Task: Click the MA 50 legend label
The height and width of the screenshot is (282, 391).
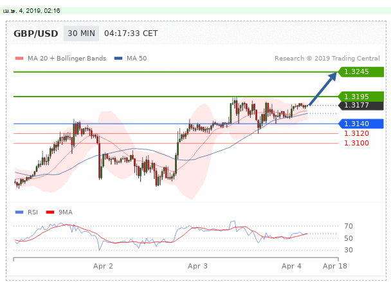Action: click(x=136, y=59)
